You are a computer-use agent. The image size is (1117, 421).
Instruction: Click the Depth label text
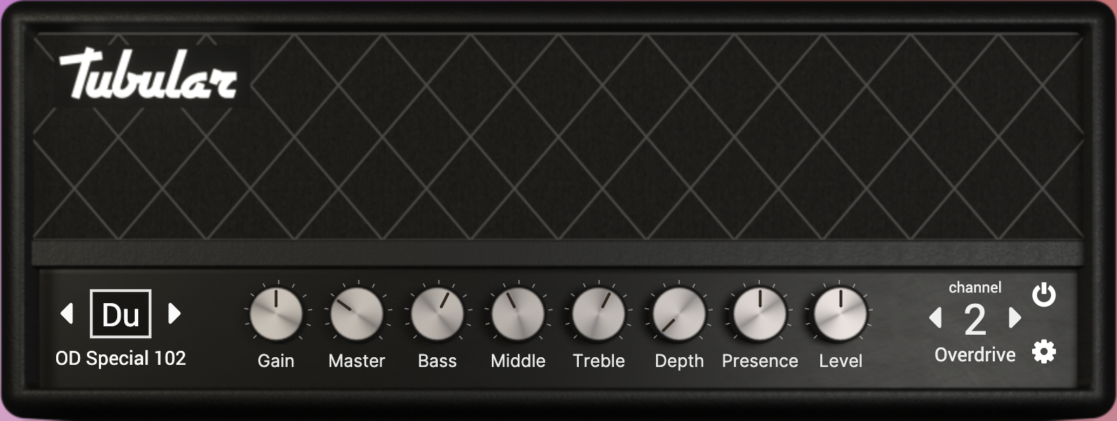click(679, 361)
